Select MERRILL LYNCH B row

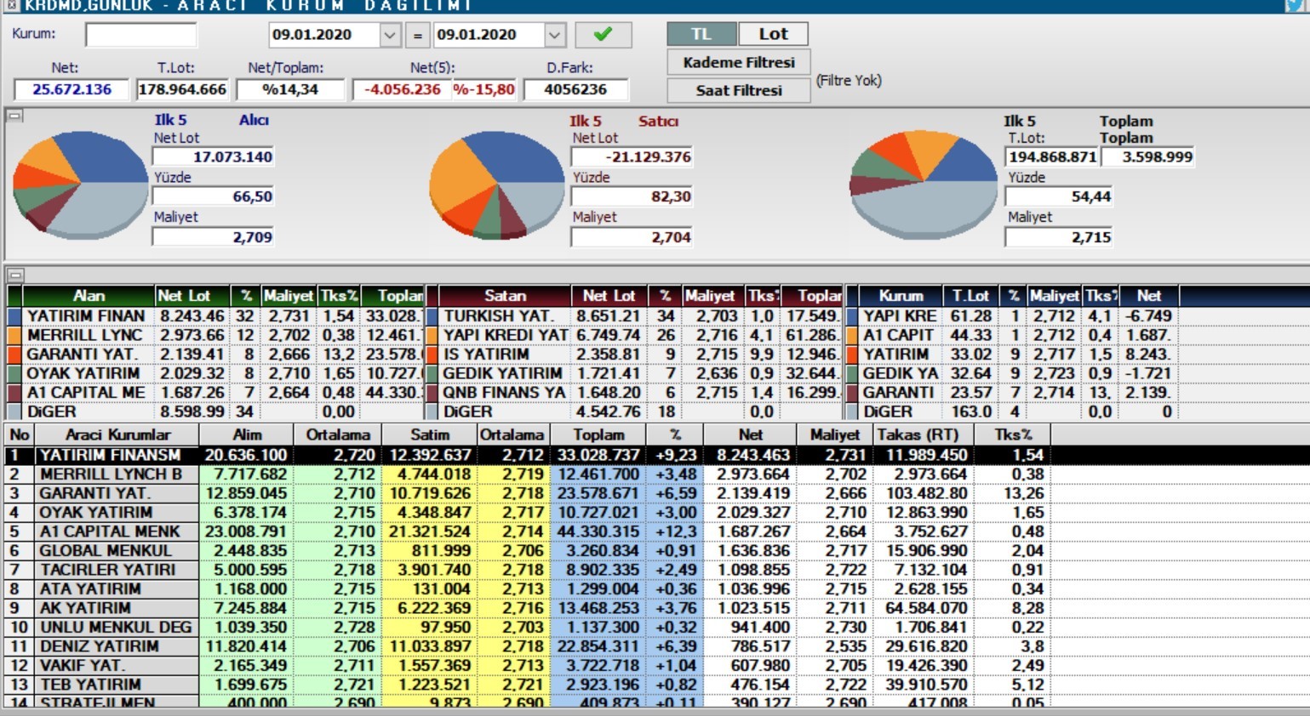click(528, 474)
